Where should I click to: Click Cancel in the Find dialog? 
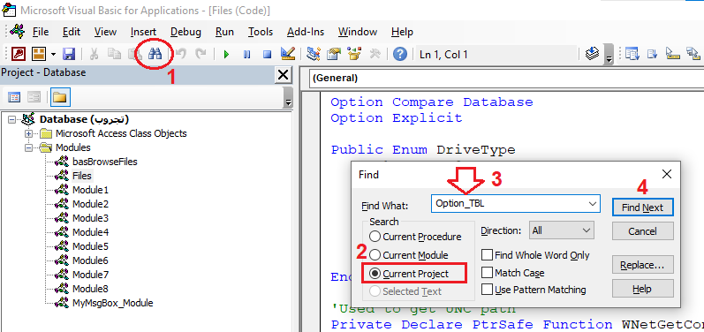(x=642, y=231)
